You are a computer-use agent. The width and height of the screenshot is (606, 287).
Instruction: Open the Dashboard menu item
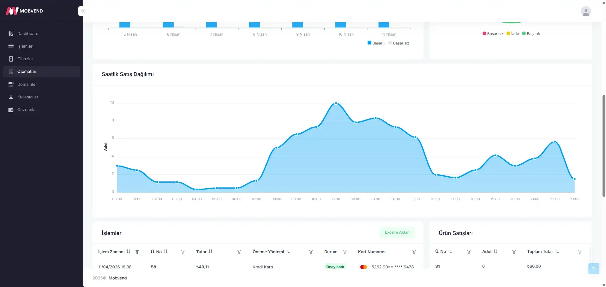pyautogui.click(x=28, y=34)
